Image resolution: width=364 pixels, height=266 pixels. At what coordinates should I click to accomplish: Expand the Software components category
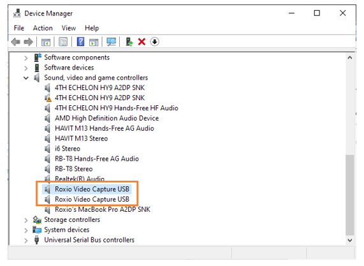pyautogui.click(x=26, y=57)
